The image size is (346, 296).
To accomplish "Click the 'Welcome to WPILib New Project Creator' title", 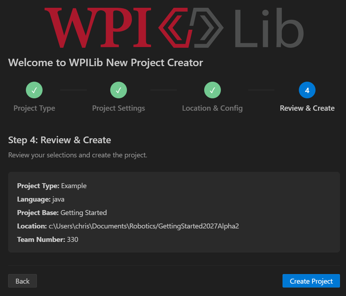I will (x=106, y=63).
